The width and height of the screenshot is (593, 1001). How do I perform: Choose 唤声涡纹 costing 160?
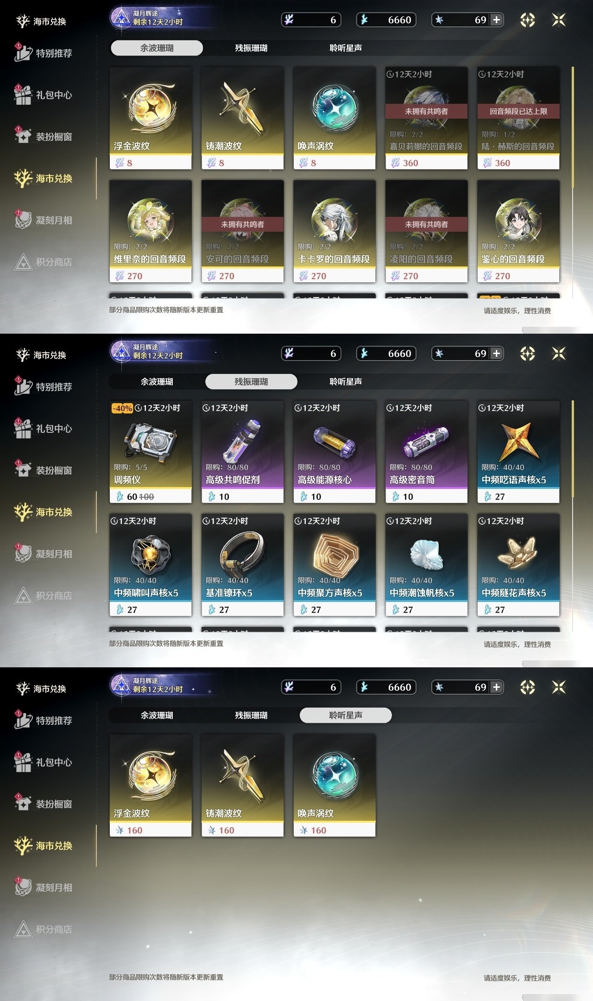[334, 786]
